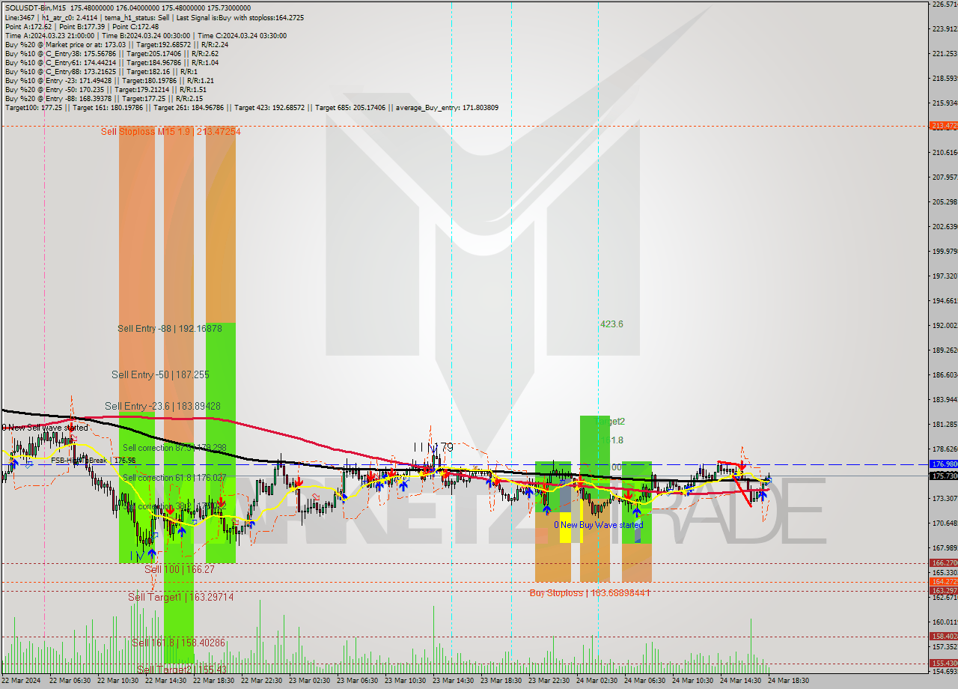
Task: Click the 'Point A:172.62' info text
Action: tap(28, 26)
